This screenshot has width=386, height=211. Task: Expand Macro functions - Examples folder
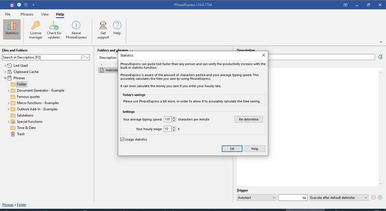[x=8, y=103]
